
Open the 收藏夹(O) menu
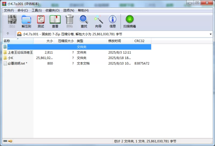[x=52, y=10]
